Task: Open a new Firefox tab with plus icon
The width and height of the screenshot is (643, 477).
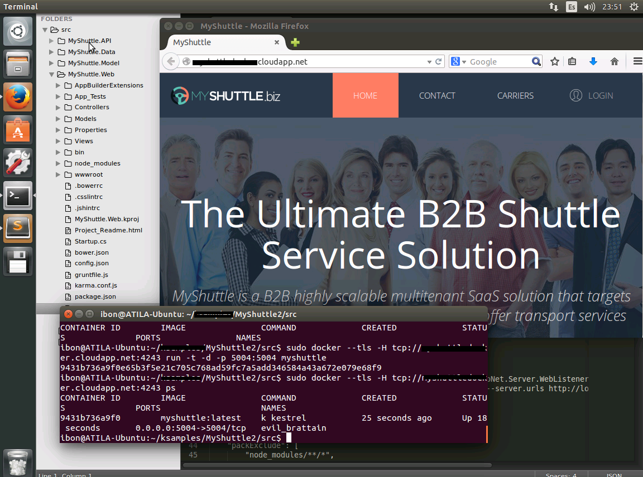Action: [x=295, y=42]
